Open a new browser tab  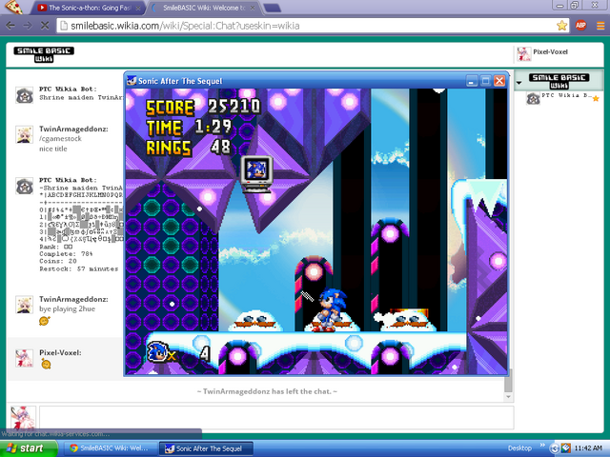point(273,8)
